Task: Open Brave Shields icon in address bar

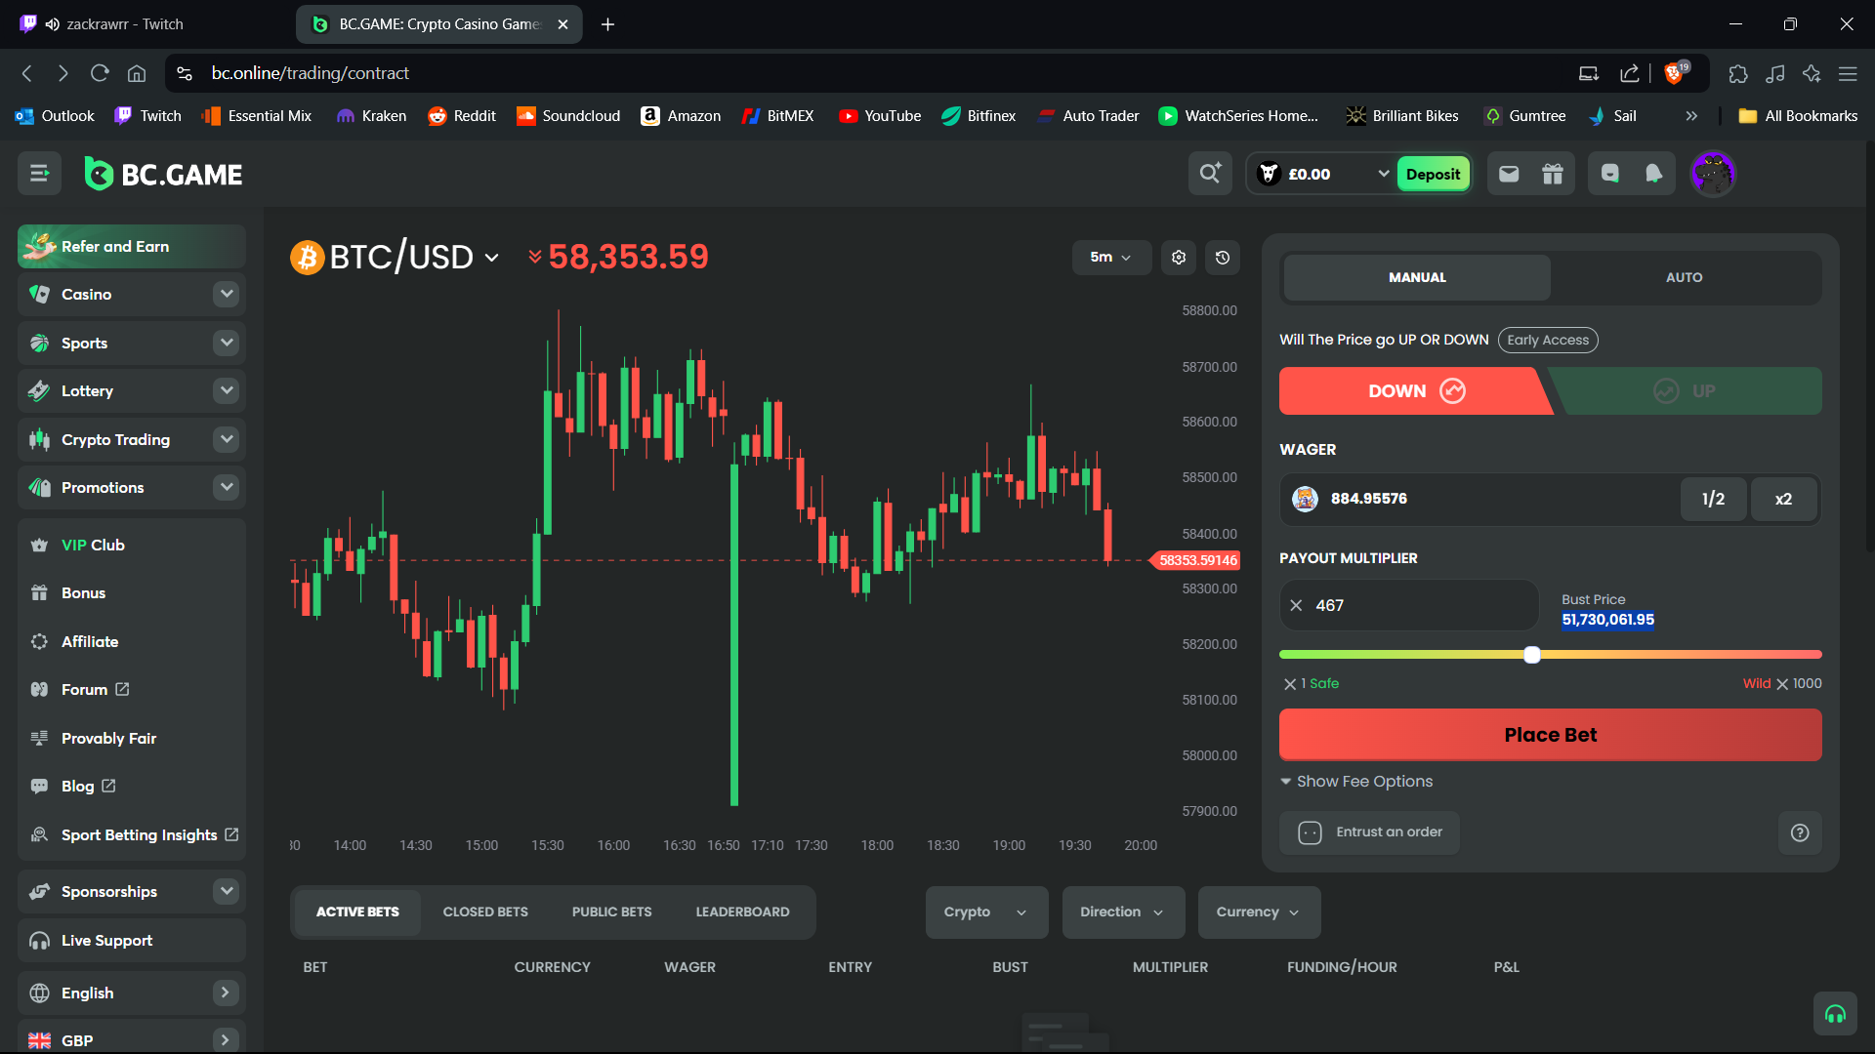Action: click(1676, 73)
